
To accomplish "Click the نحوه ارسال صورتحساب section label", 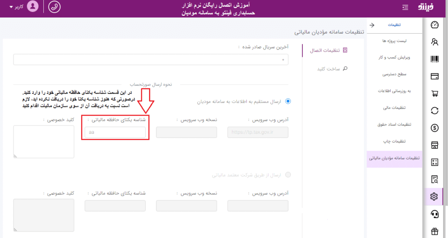I will (151, 84).
